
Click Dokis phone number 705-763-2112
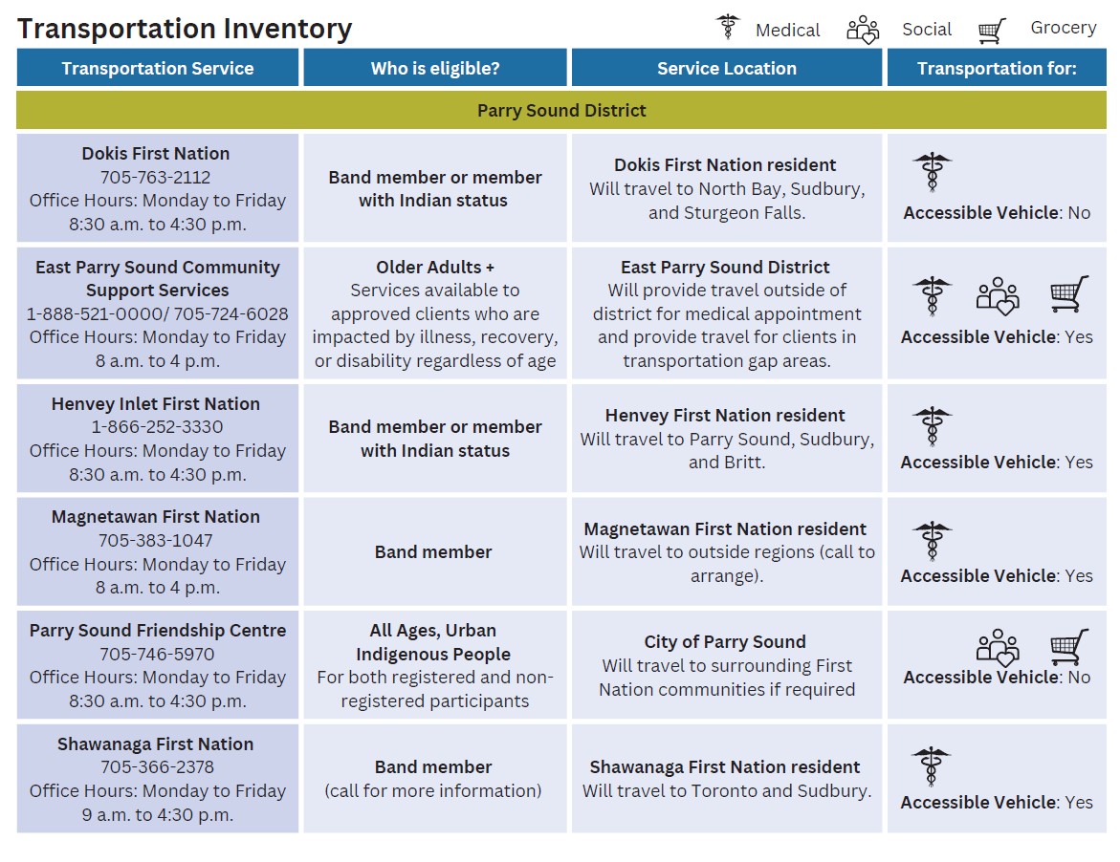coord(156,178)
